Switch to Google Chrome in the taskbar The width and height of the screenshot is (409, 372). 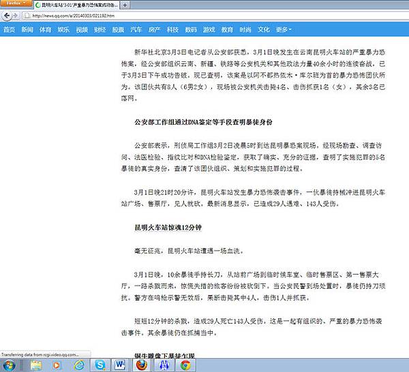click(185, 365)
